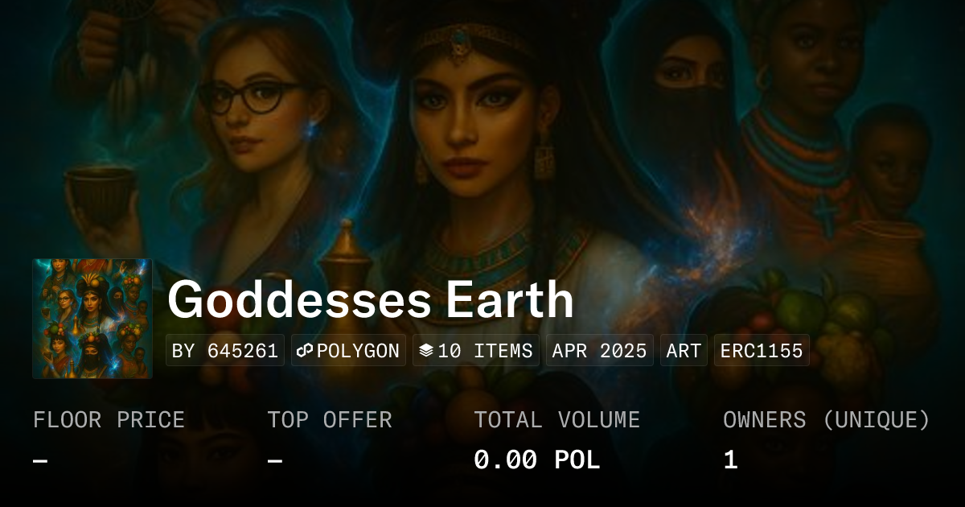
Task: Click the dash value under Floor Price
Action: point(40,460)
